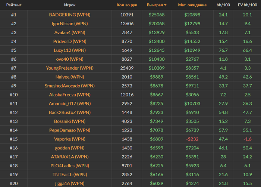Select AlaskaFreeza (WPN) in the list
This screenshot has width=261, height=187.
pyautogui.click(x=70, y=95)
